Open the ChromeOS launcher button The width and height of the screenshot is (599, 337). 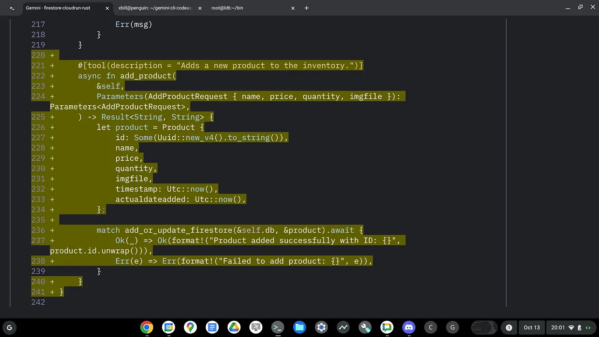[x=9, y=328]
